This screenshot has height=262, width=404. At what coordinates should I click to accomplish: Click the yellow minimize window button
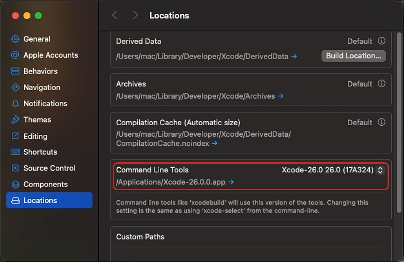point(27,16)
